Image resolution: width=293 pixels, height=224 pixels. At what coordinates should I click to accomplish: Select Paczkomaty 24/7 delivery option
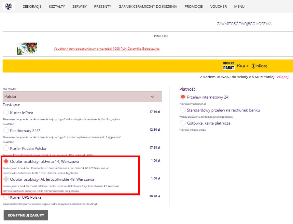click(6, 130)
